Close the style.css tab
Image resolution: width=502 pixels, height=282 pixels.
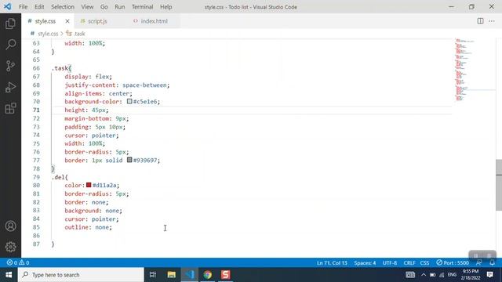(67, 21)
